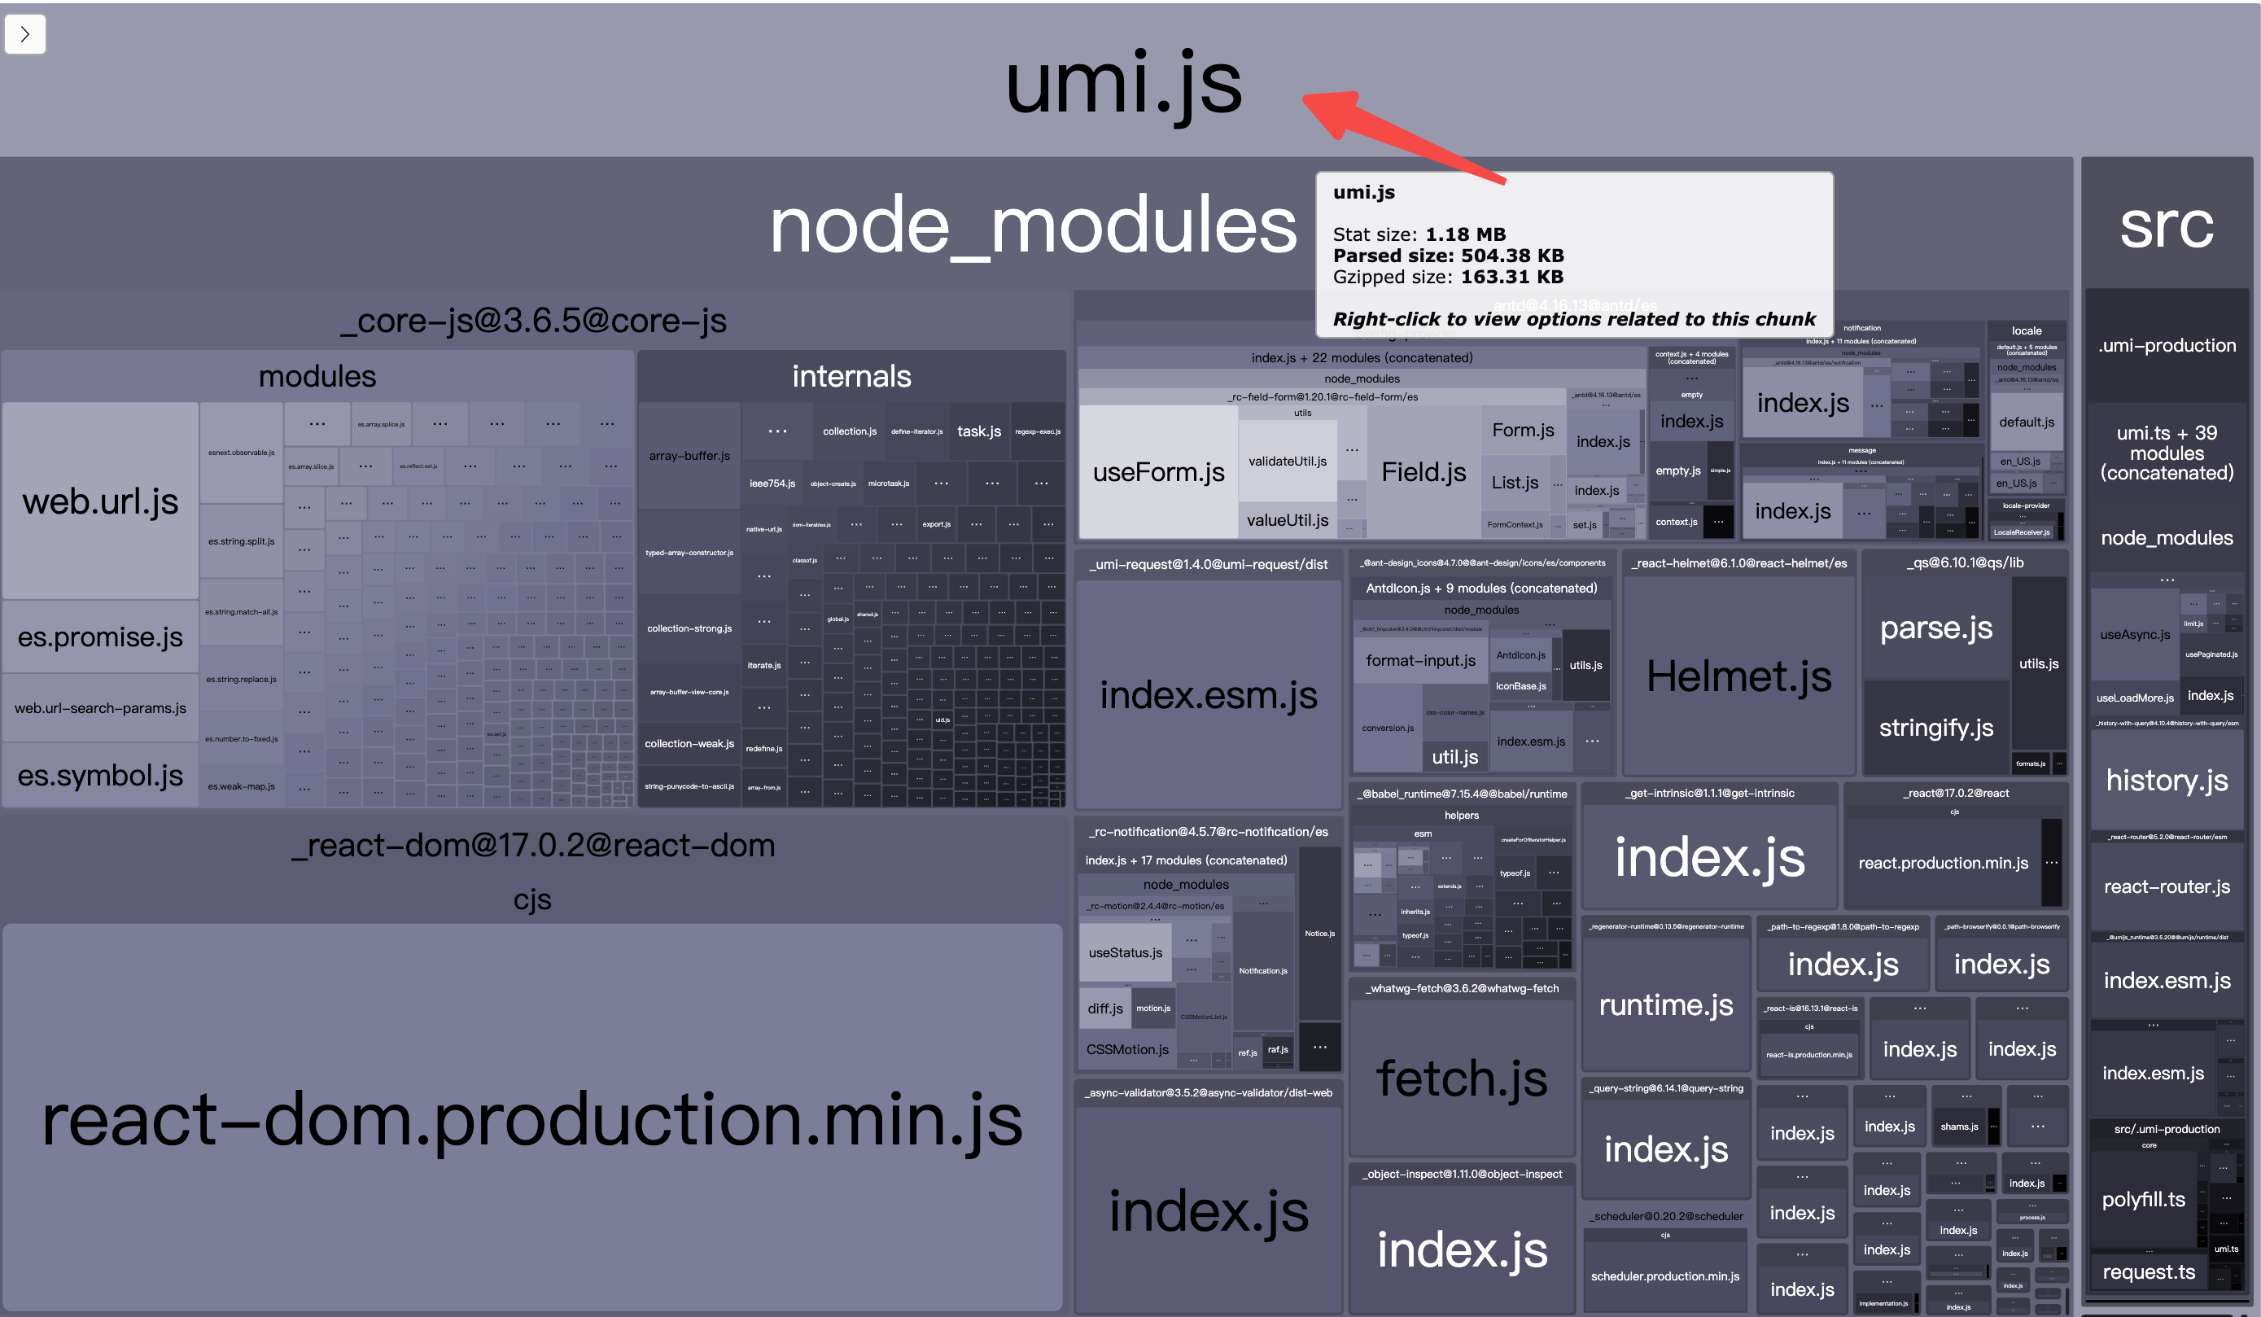2261x1317 pixels.
Task: Select the default.js locale tile
Action: [x=2026, y=422]
